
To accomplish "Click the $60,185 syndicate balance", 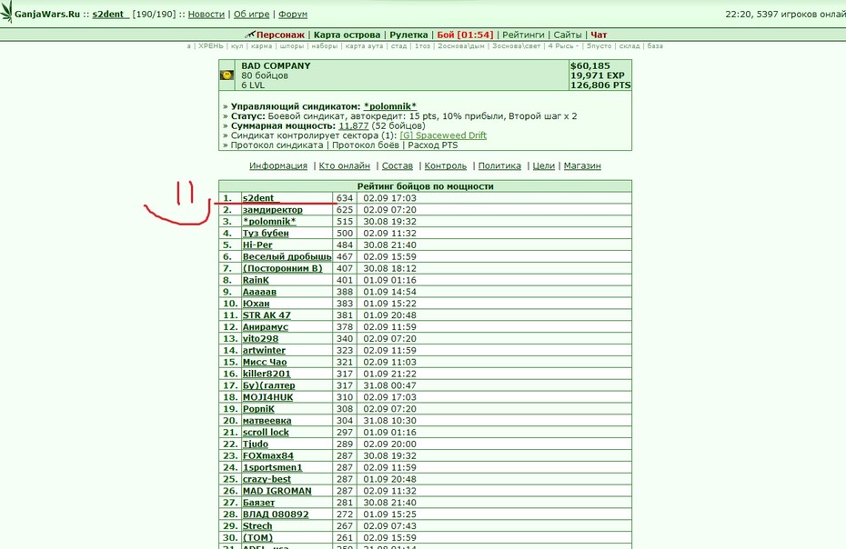I will (x=589, y=65).
